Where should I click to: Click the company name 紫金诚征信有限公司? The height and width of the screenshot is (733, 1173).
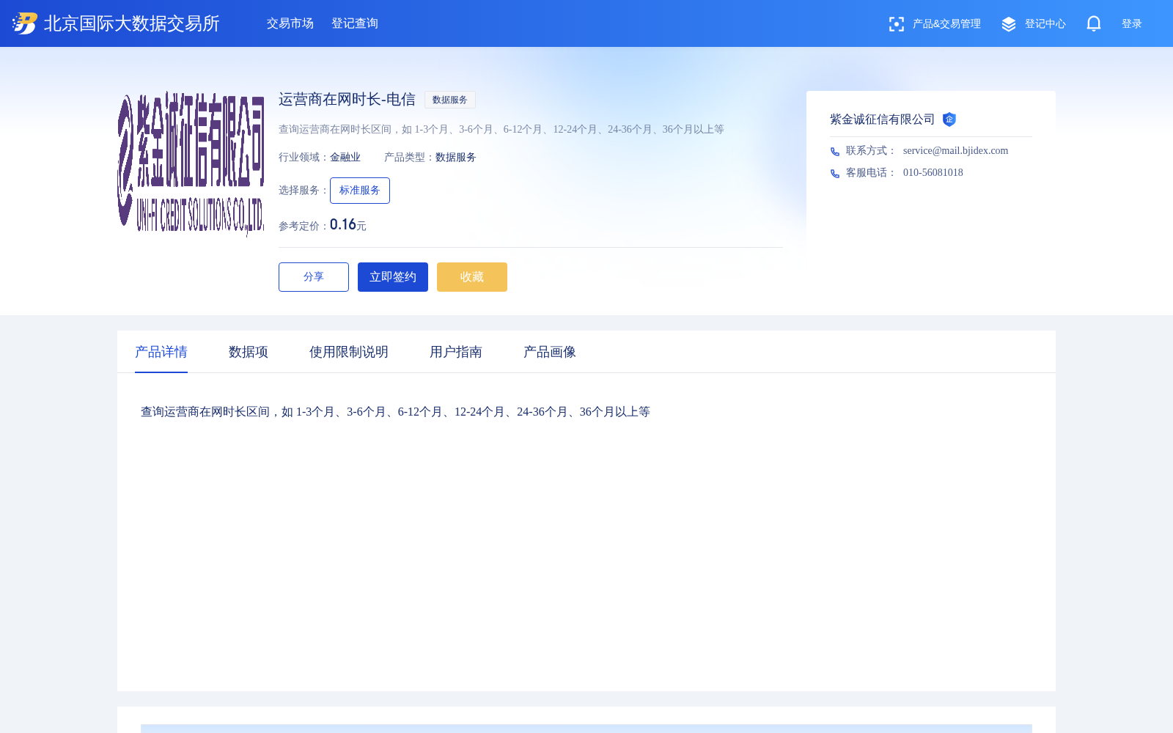pos(883,119)
